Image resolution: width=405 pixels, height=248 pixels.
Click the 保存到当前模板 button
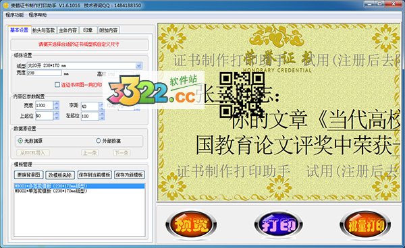pyautogui.click(x=94, y=175)
